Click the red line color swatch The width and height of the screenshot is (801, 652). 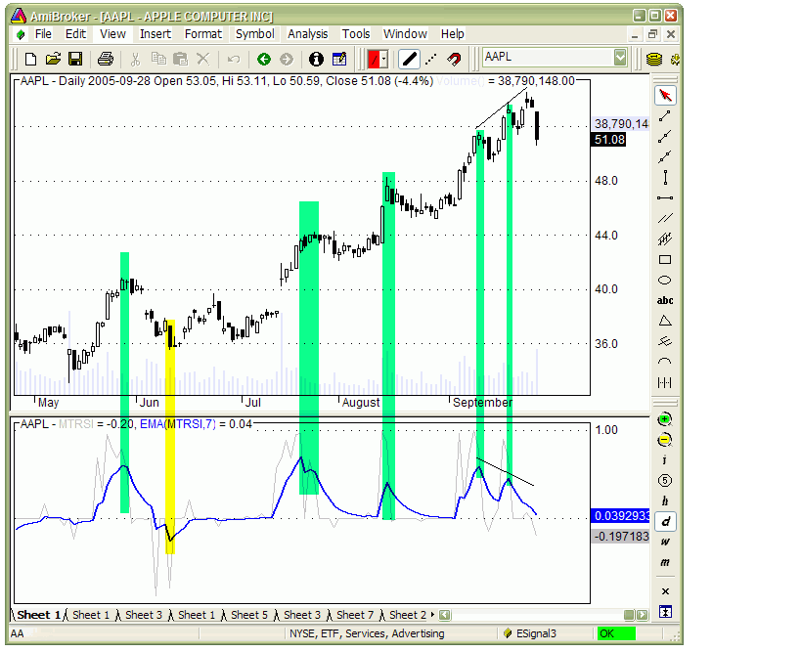(x=375, y=60)
